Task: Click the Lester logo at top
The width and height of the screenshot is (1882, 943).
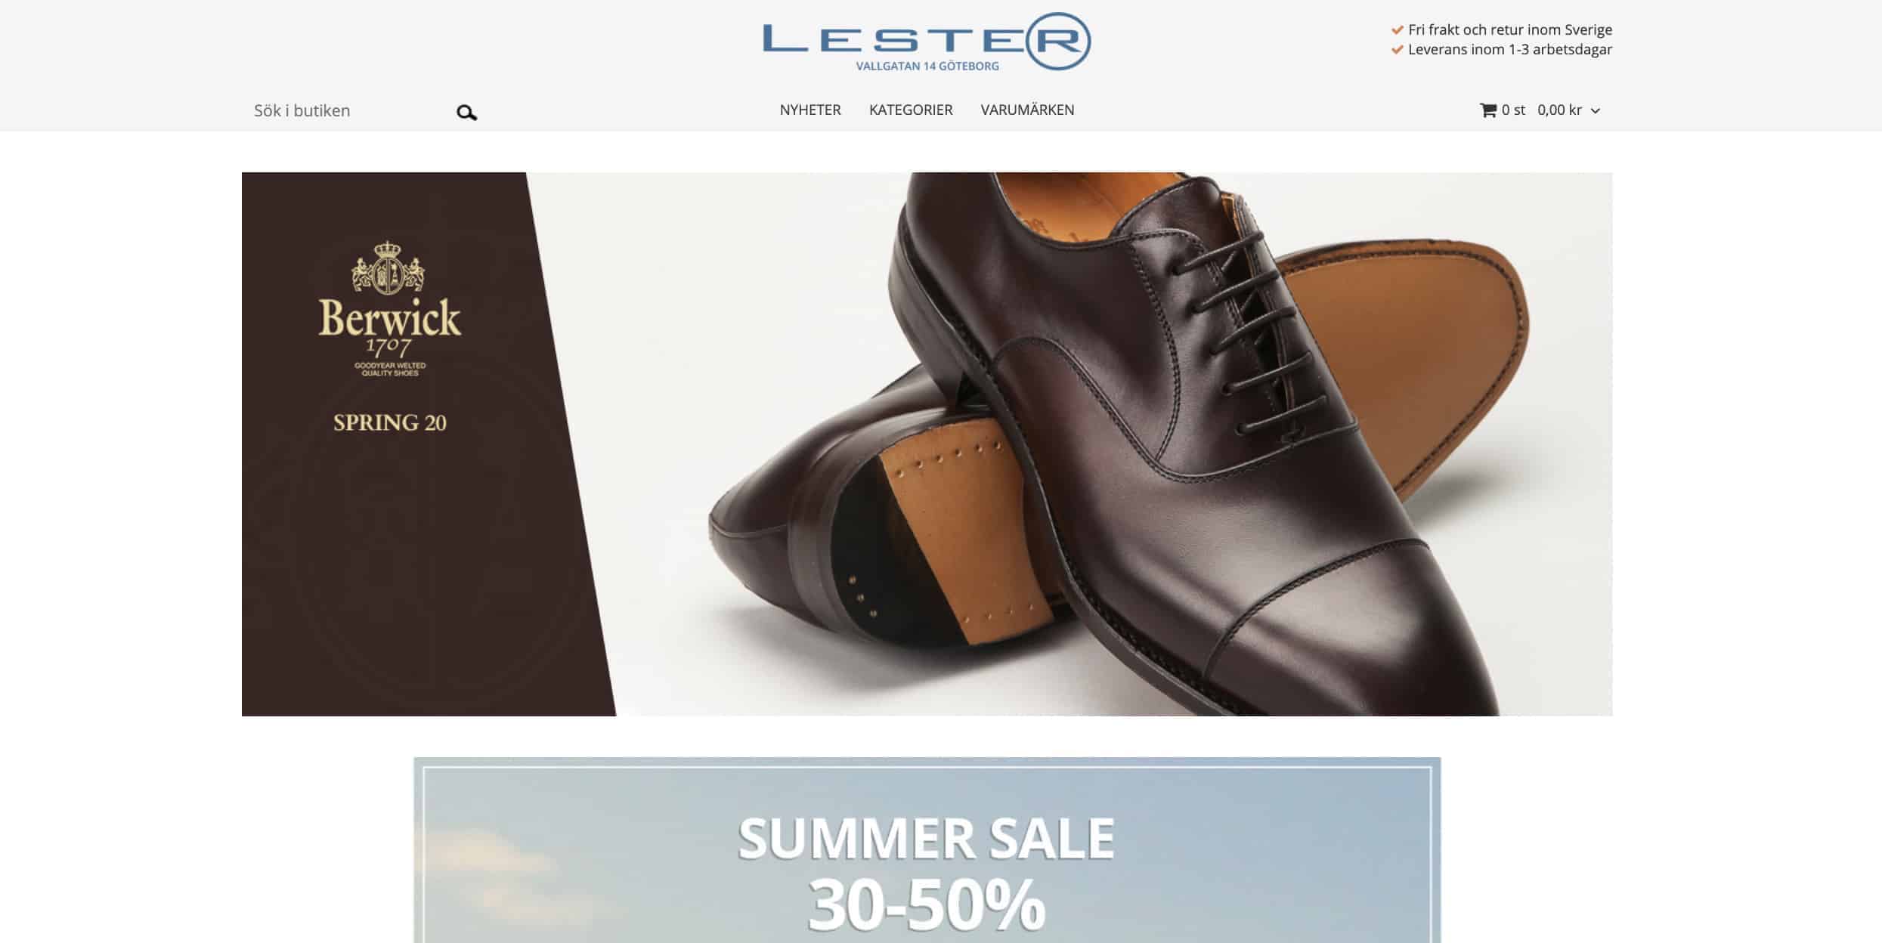Action: 927,42
